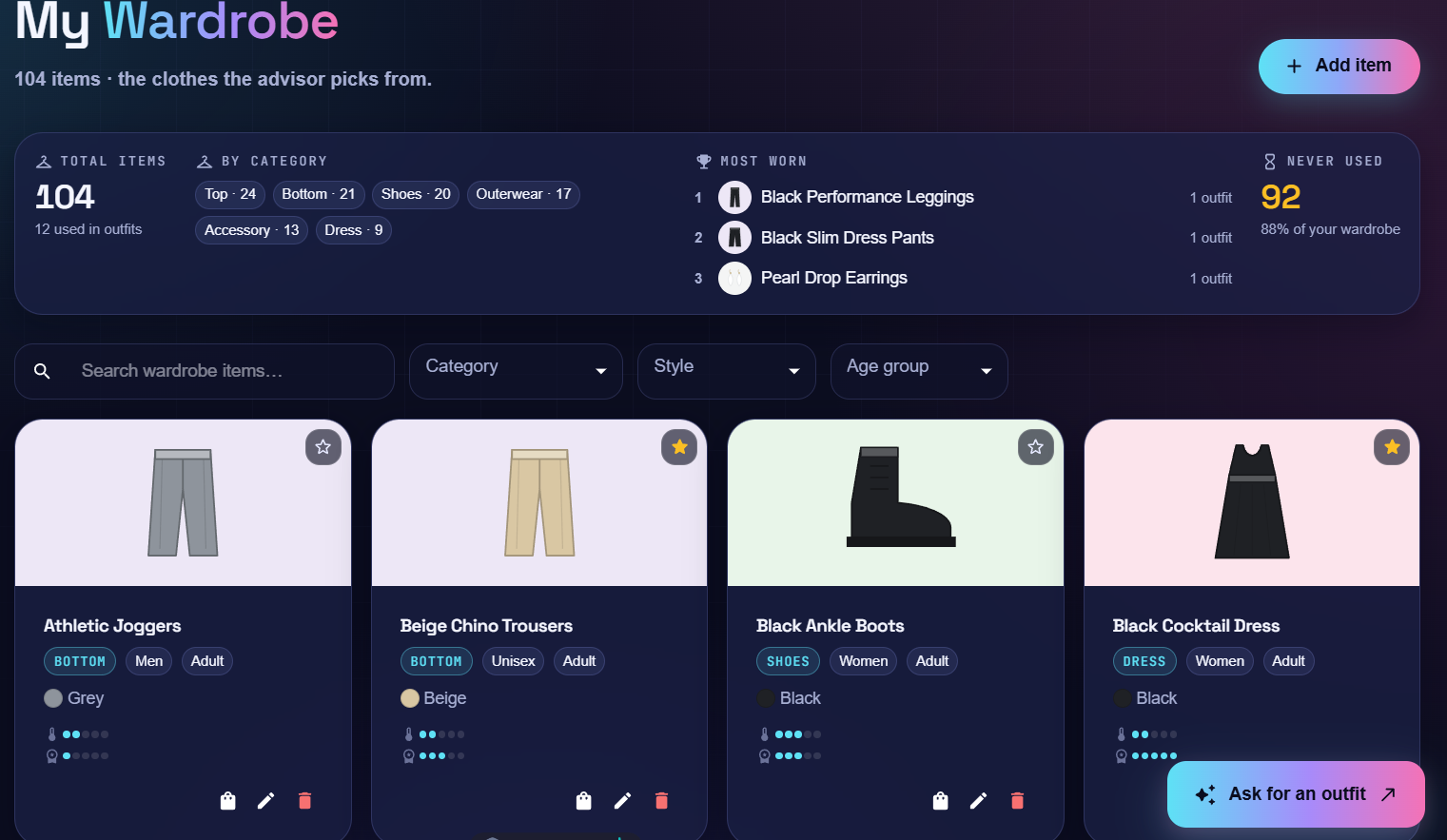Edit Black Ankle Boots with pencil icon

pyautogui.click(x=978, y=801)
